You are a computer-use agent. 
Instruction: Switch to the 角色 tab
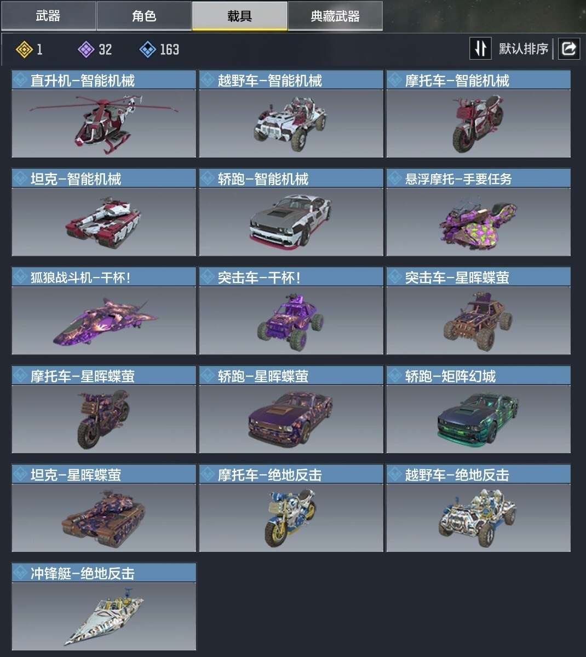coord(144,16)
